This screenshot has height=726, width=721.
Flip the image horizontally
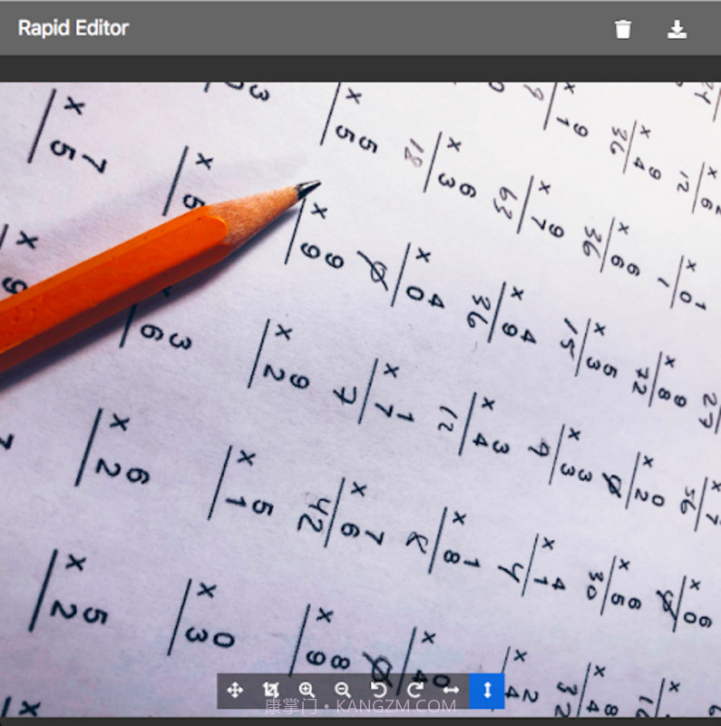(x=451, y=691)
